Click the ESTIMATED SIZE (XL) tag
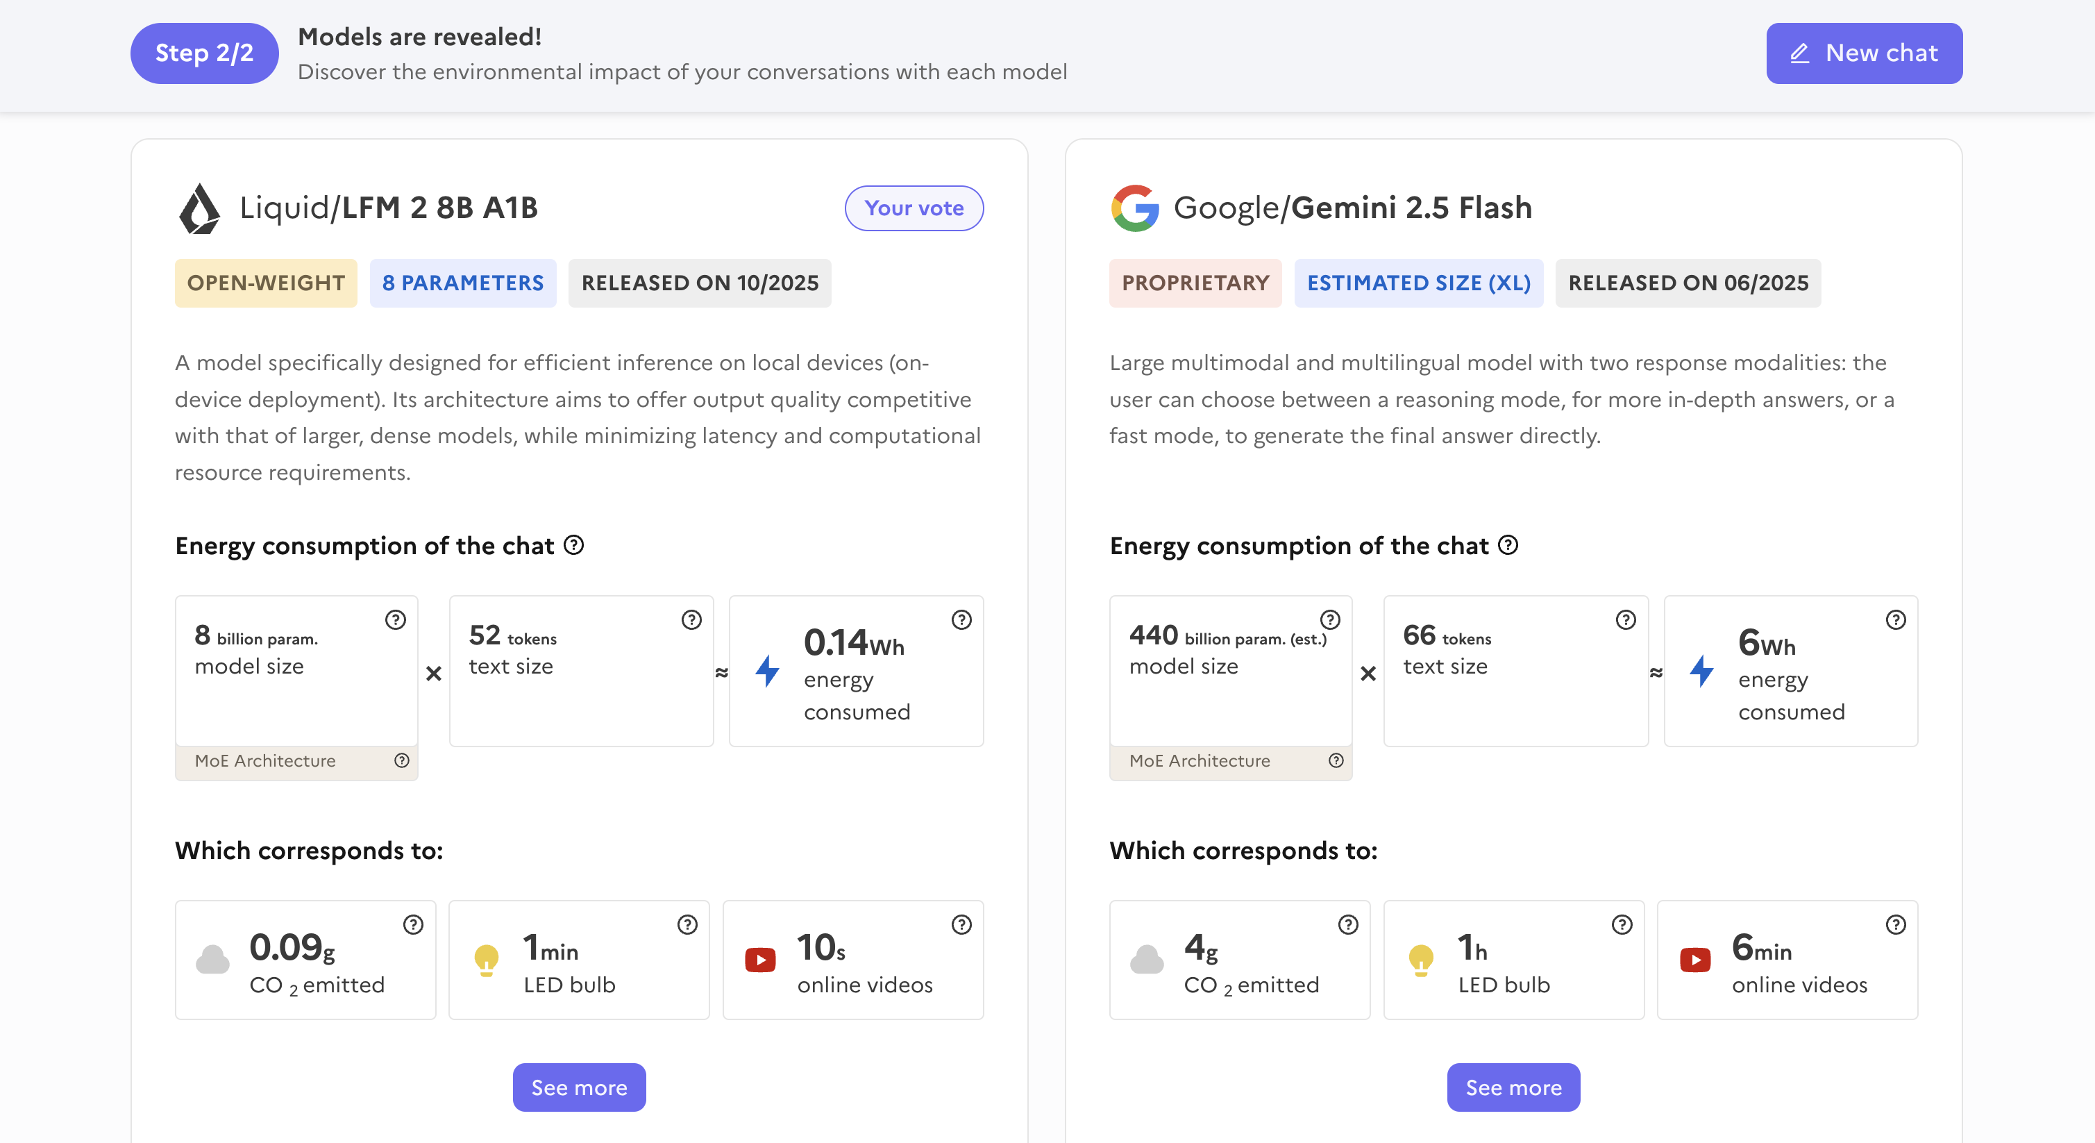 [x=1418, y=283]
